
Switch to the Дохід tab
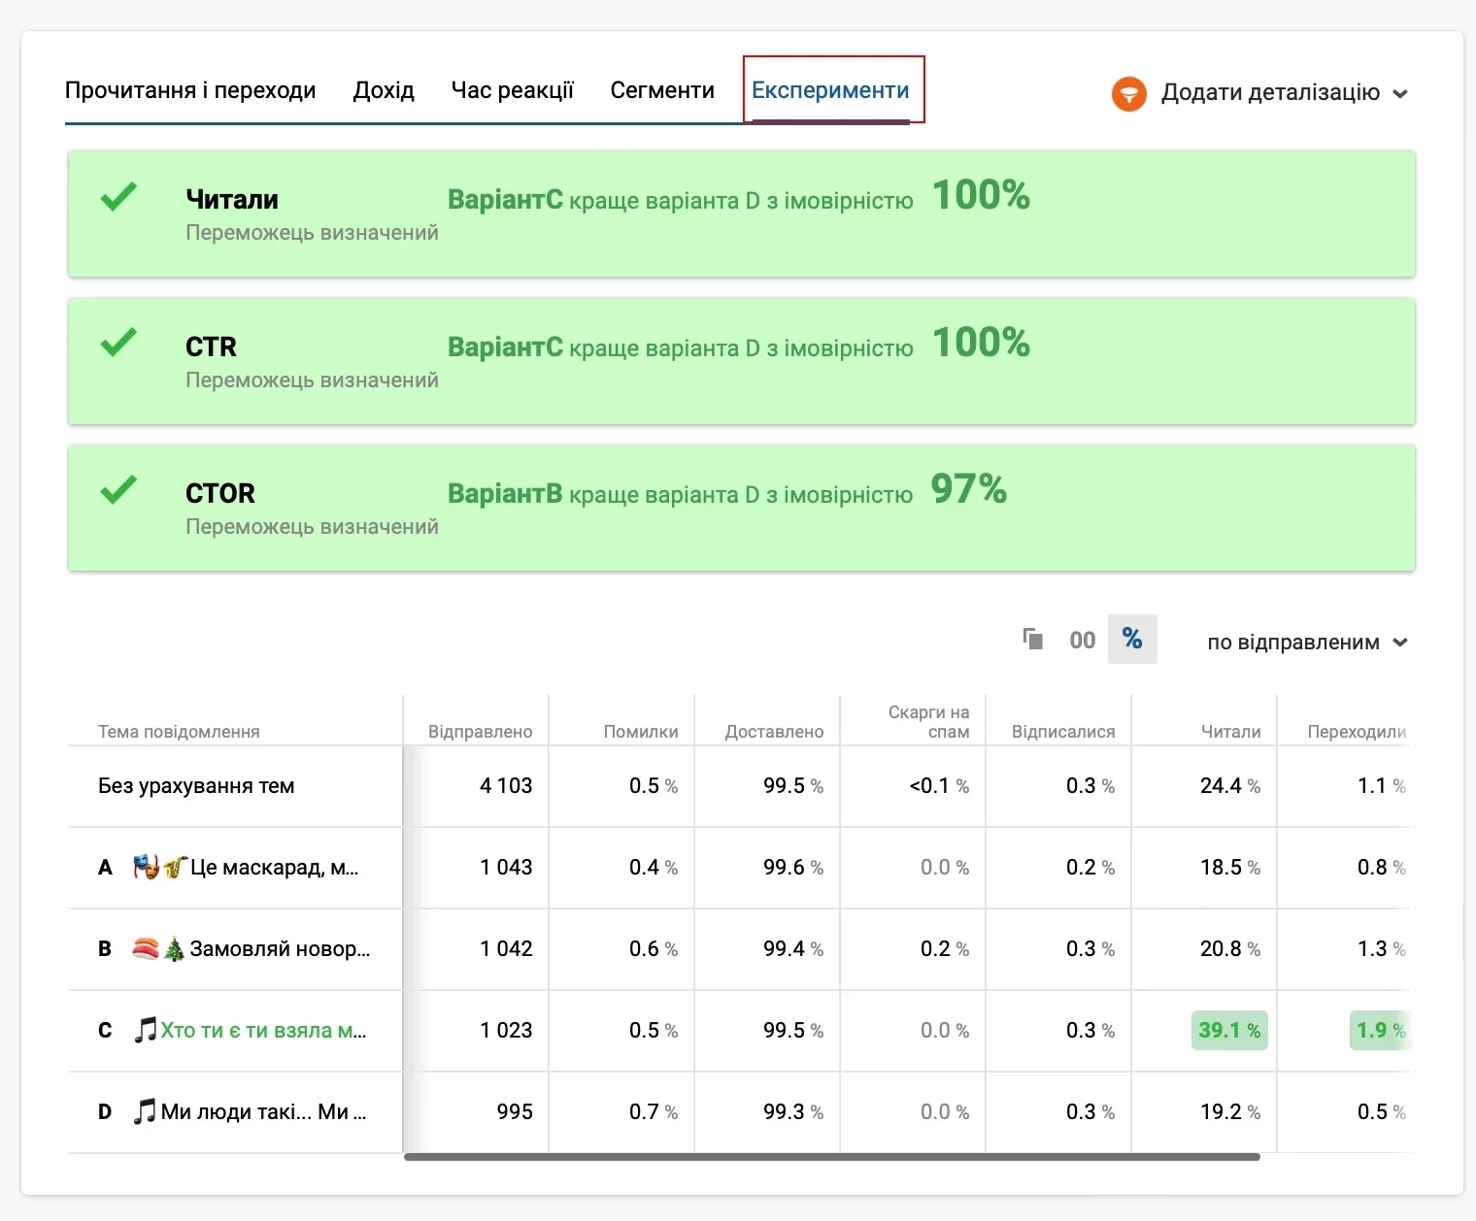click(384, 89)
